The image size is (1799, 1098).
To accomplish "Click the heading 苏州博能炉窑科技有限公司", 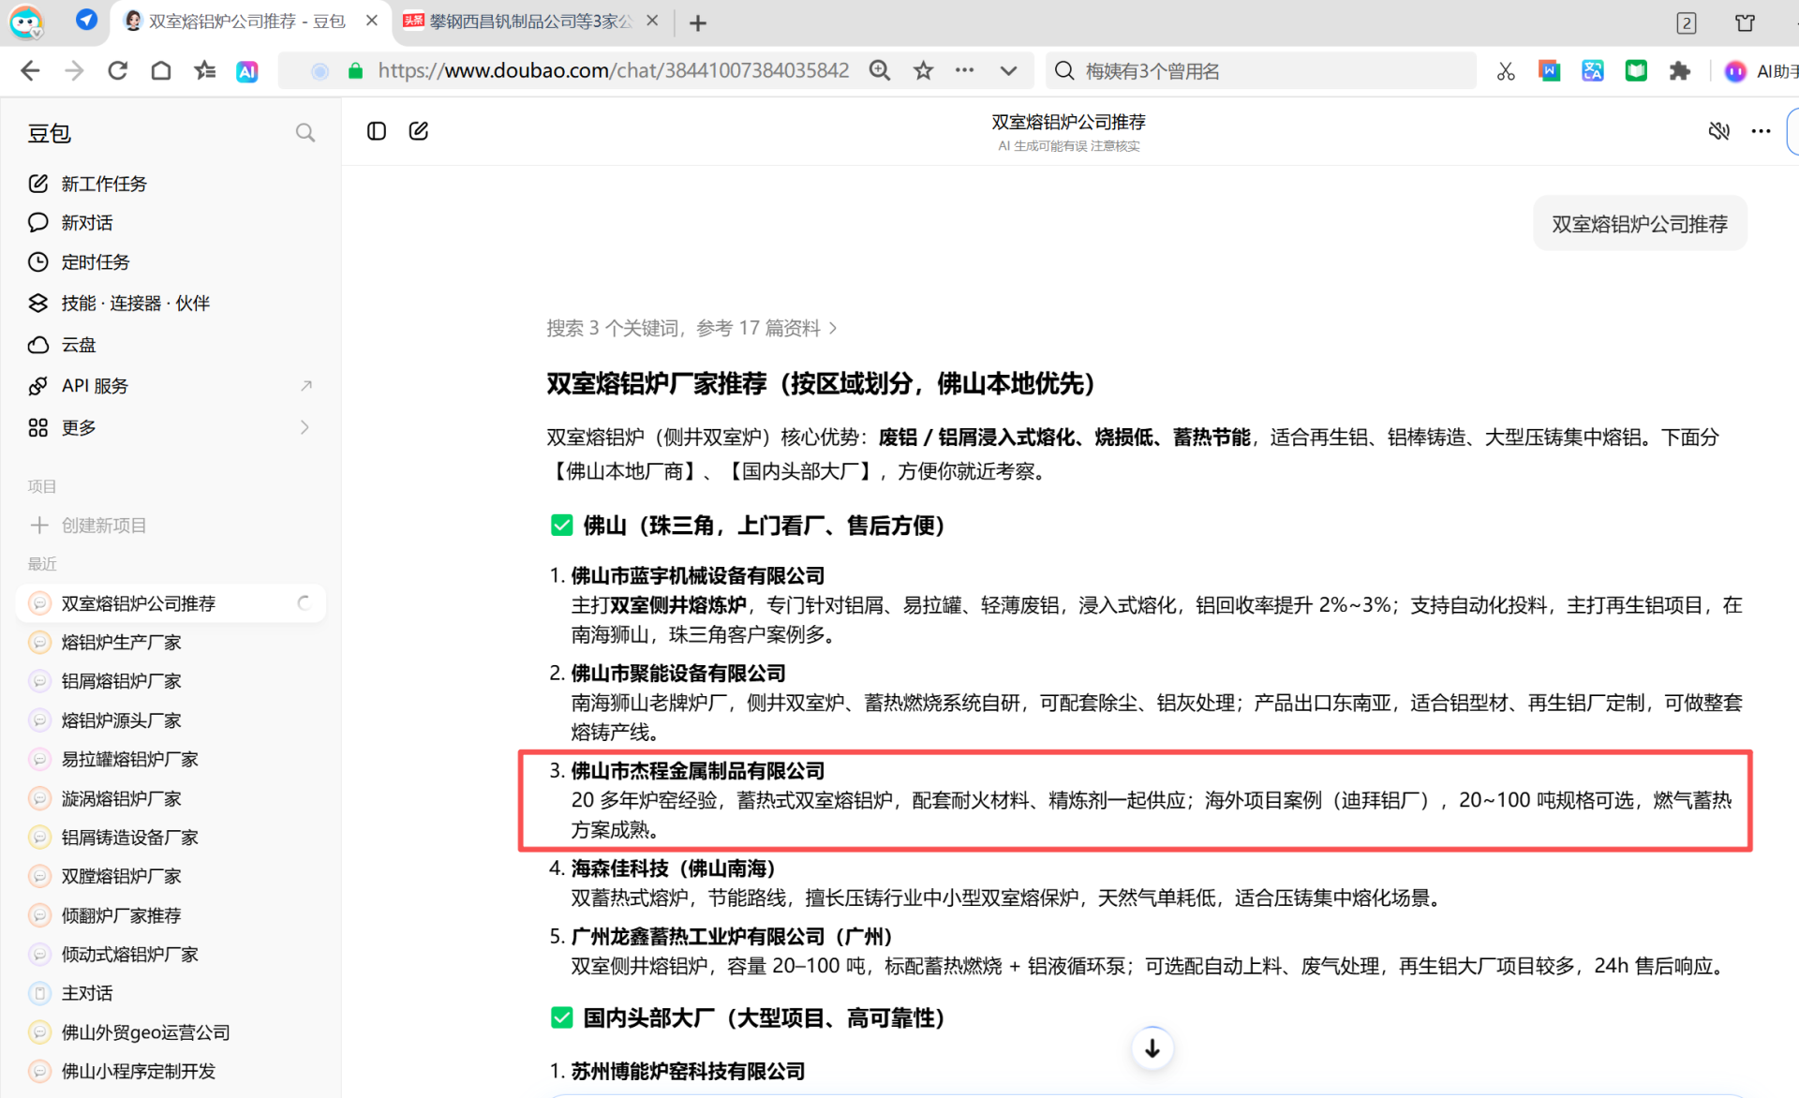I will [x=688, y=1071].
